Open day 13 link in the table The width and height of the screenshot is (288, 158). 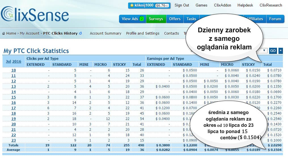click(x=14, y=87)
